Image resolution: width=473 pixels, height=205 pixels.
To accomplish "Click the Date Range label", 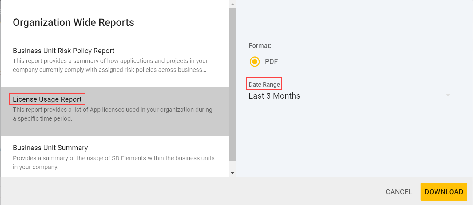I will (264, 84).
